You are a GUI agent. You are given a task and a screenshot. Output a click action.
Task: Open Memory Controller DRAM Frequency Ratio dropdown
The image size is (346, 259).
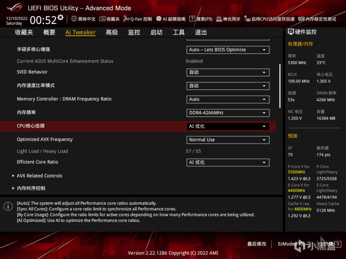(x=228, y=99)
